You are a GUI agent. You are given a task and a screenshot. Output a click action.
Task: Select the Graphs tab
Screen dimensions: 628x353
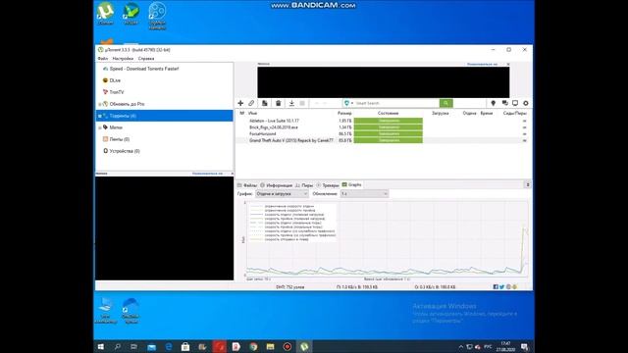[351, 185]
